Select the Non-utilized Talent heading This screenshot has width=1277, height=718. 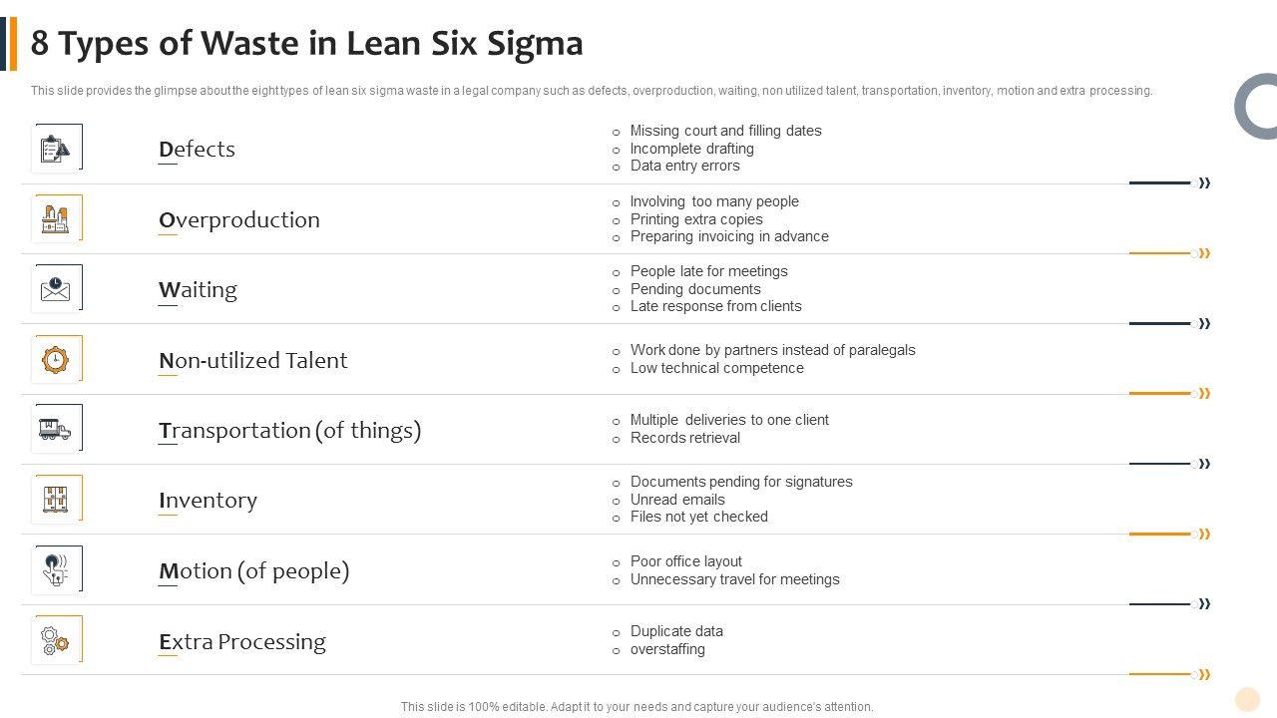click(252, 360)
